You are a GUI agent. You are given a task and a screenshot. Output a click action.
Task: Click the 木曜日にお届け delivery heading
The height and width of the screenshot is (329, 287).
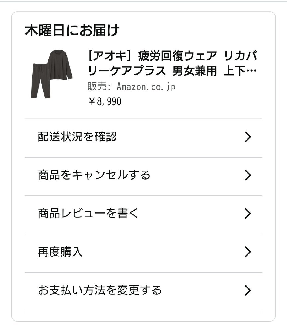72,30
